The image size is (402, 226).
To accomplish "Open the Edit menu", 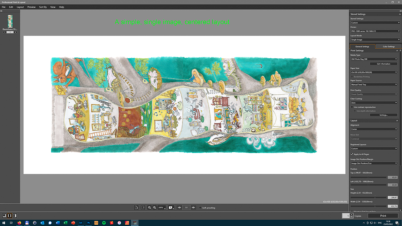I will click(x=11, y=7).
